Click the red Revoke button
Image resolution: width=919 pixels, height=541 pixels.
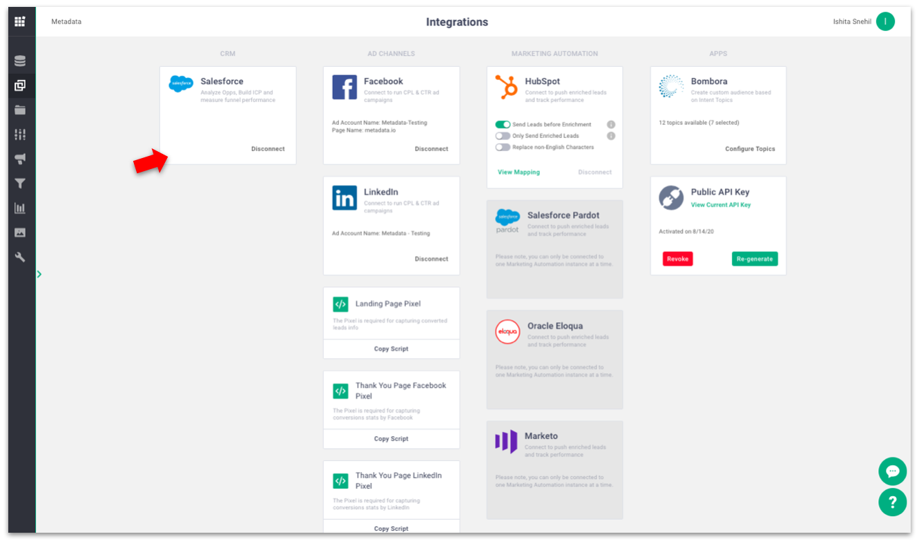[x=677, y=259]
